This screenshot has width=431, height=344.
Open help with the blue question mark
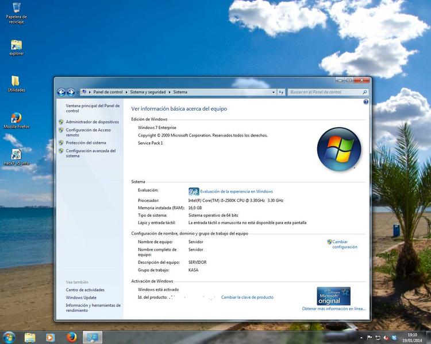point(365,101)
